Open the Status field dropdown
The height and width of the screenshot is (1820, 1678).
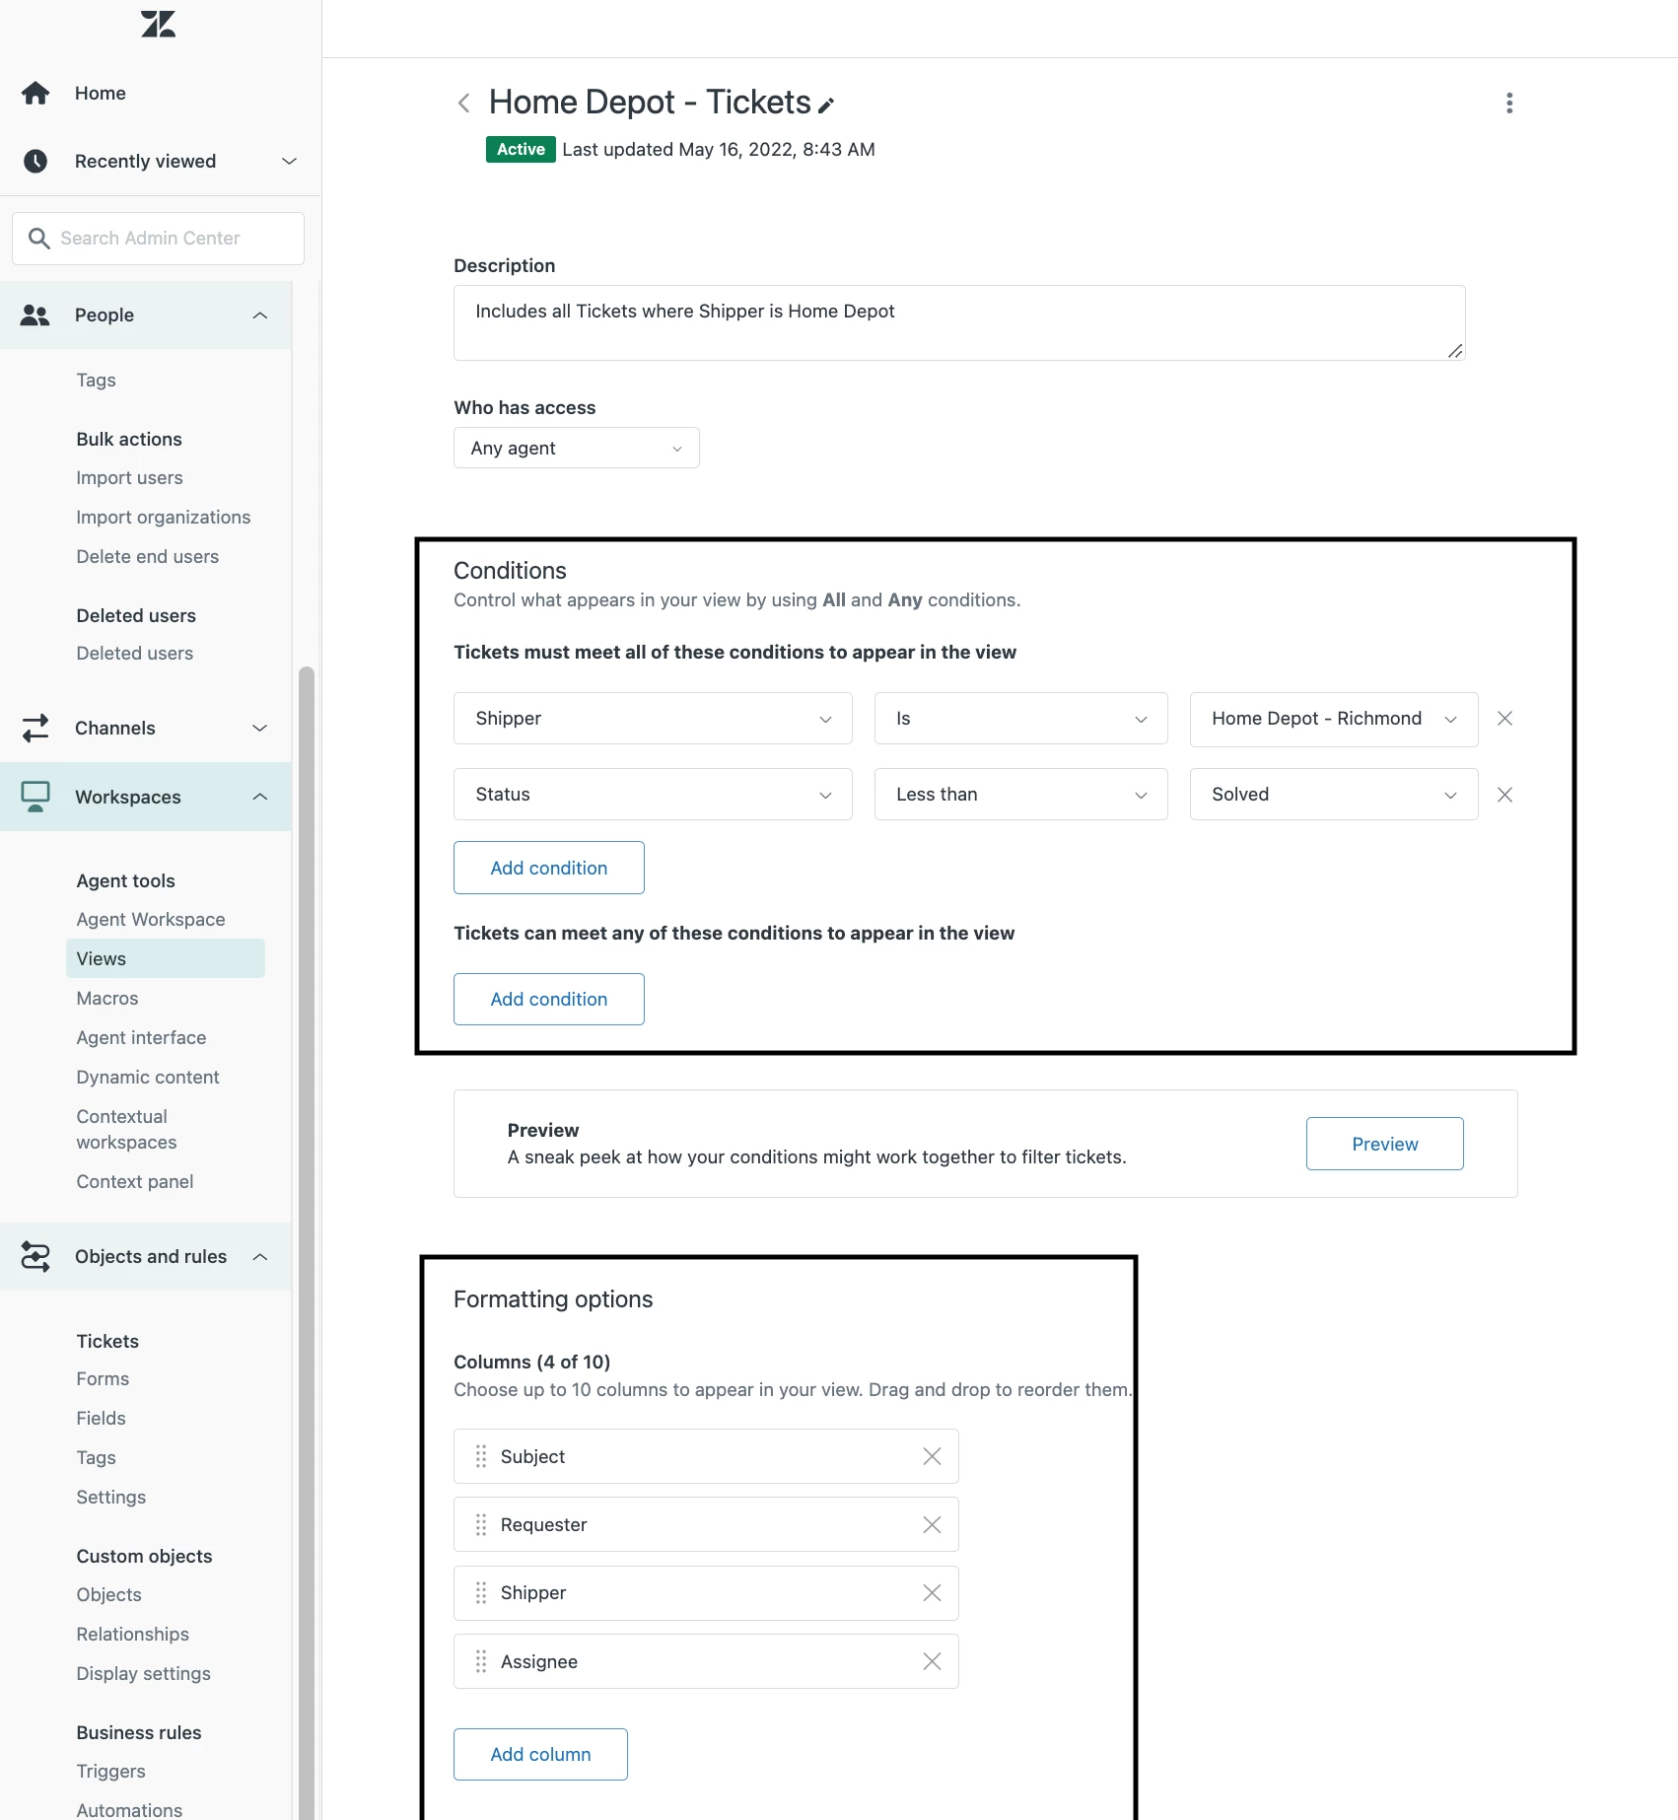coord(653,794)
